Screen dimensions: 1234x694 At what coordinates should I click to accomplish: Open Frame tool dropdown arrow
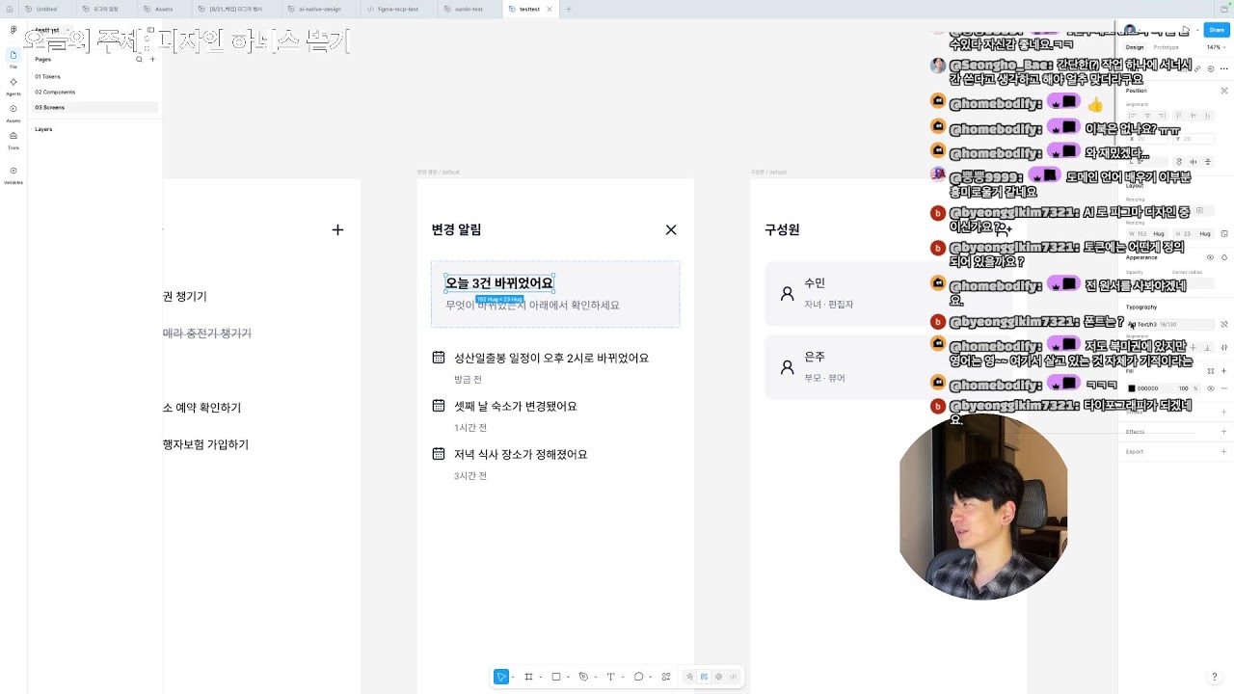click(541, 677)
